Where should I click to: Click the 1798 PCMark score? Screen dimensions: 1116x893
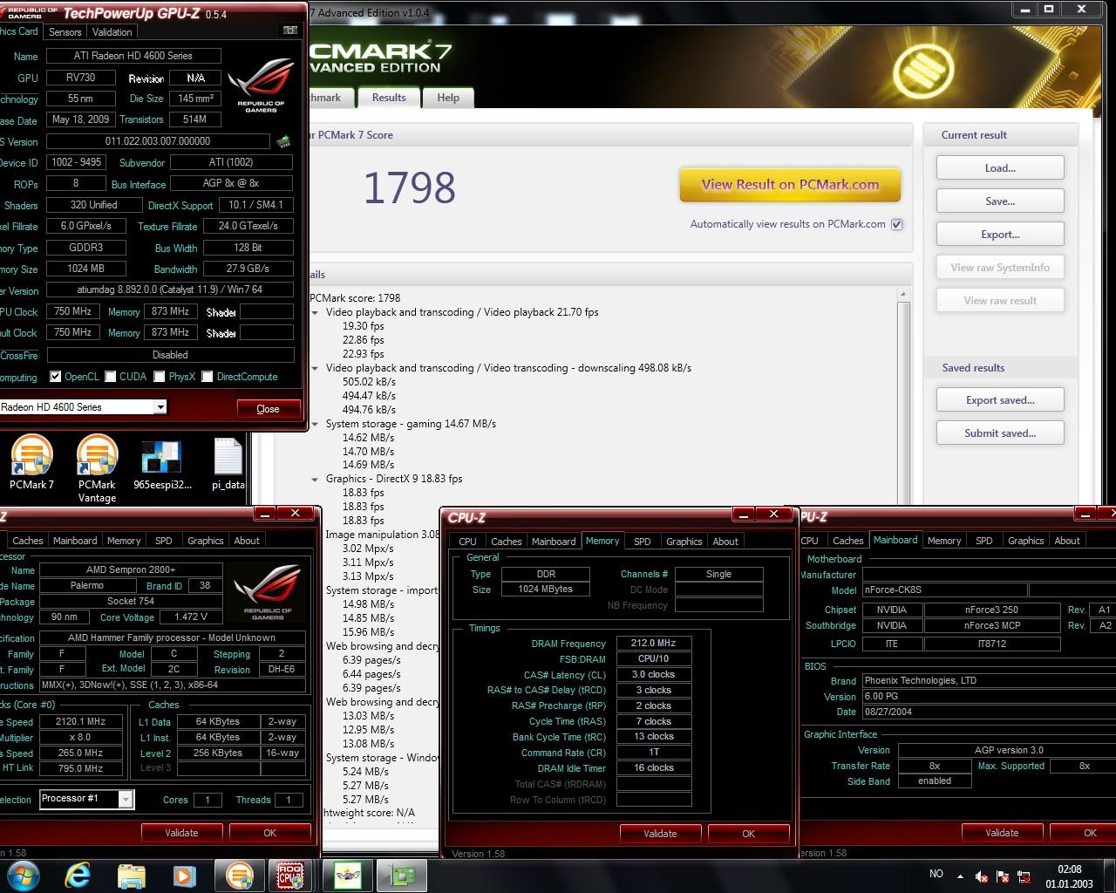409,187
